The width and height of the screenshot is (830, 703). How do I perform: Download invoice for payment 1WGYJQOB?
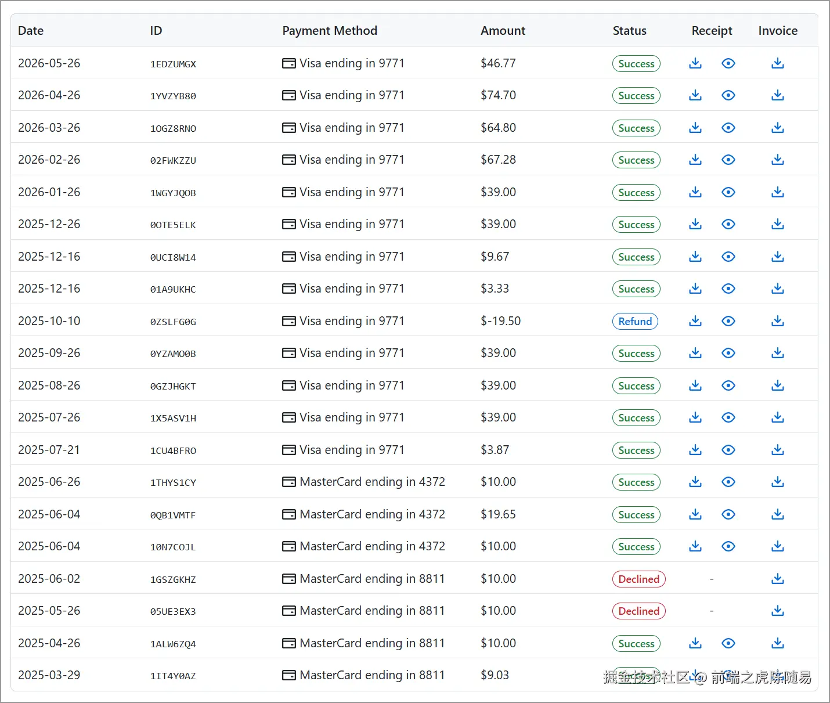click(x=778, y=192)
